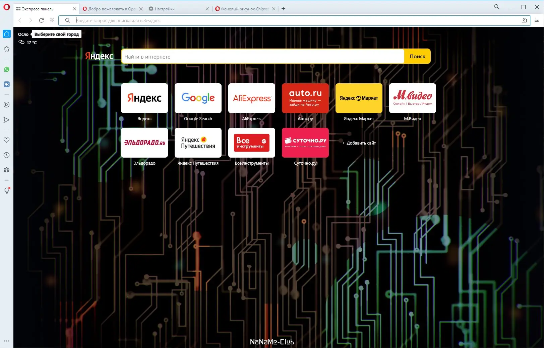Open the М.Видео speed dial tile
The height and width of the screenshot is (348, 544).
click(x=413, y=98)
